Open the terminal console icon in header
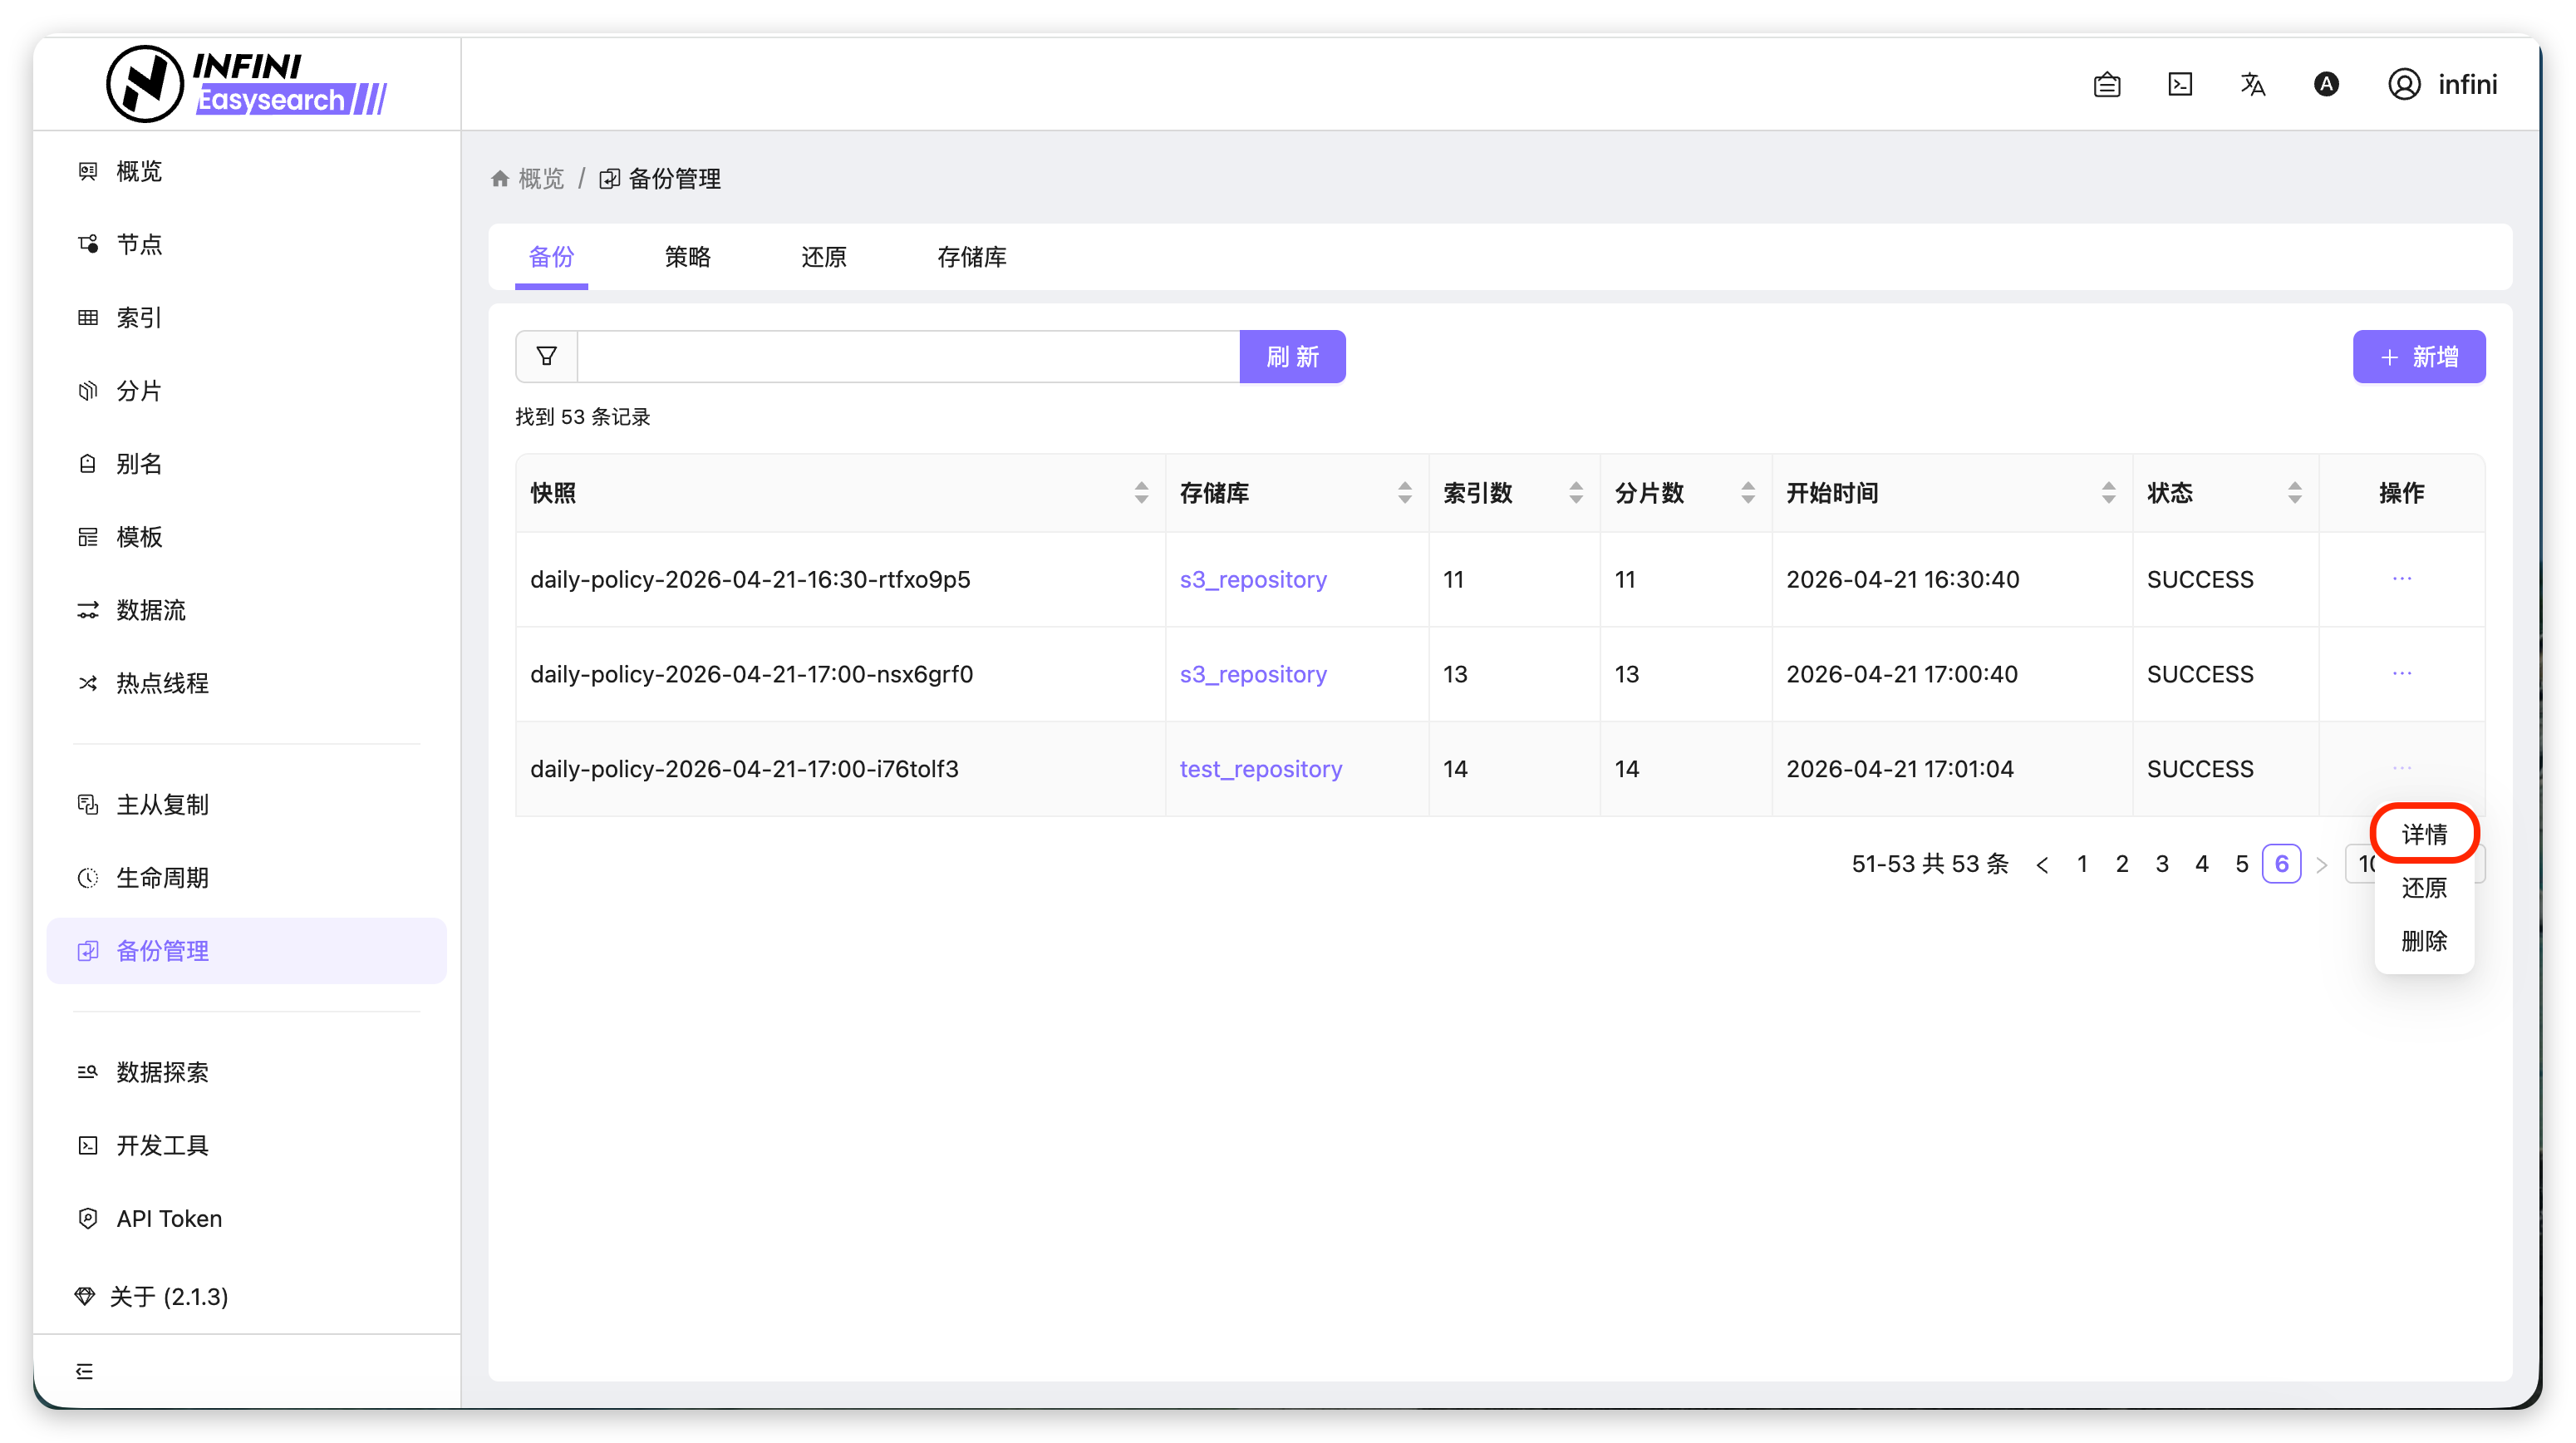 click(x=2180, y=85)
